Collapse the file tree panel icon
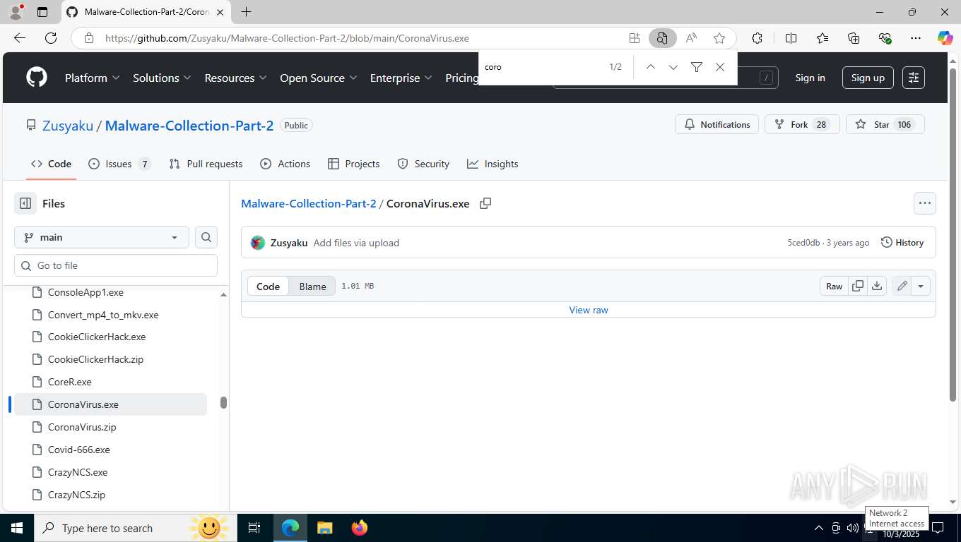This screenshot has height=542, width=961. tap(25, 203)
